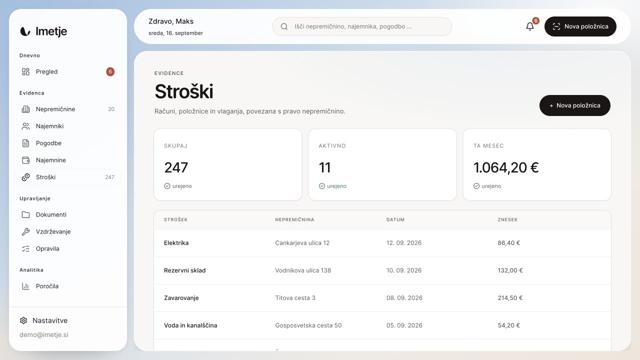The height and width of the screenshot is (360, 640).
Task: Sort by Strošek column header
Action: (x=175, y=219)
